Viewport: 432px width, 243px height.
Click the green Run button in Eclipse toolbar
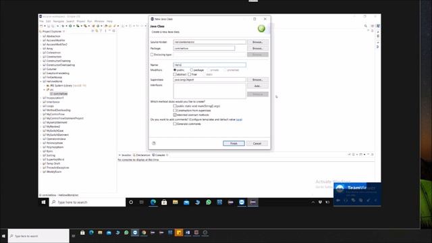[70, 26]
